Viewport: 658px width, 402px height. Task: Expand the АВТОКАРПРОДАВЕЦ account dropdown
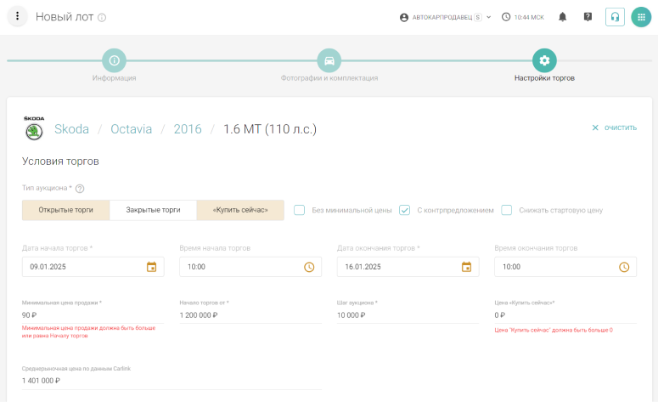(x=445, y=17)
